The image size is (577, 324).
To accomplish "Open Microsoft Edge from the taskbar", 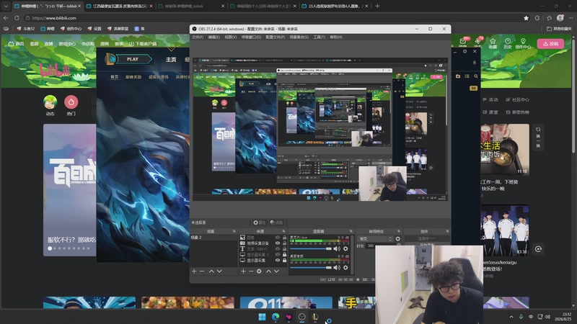I will point(276,317).
